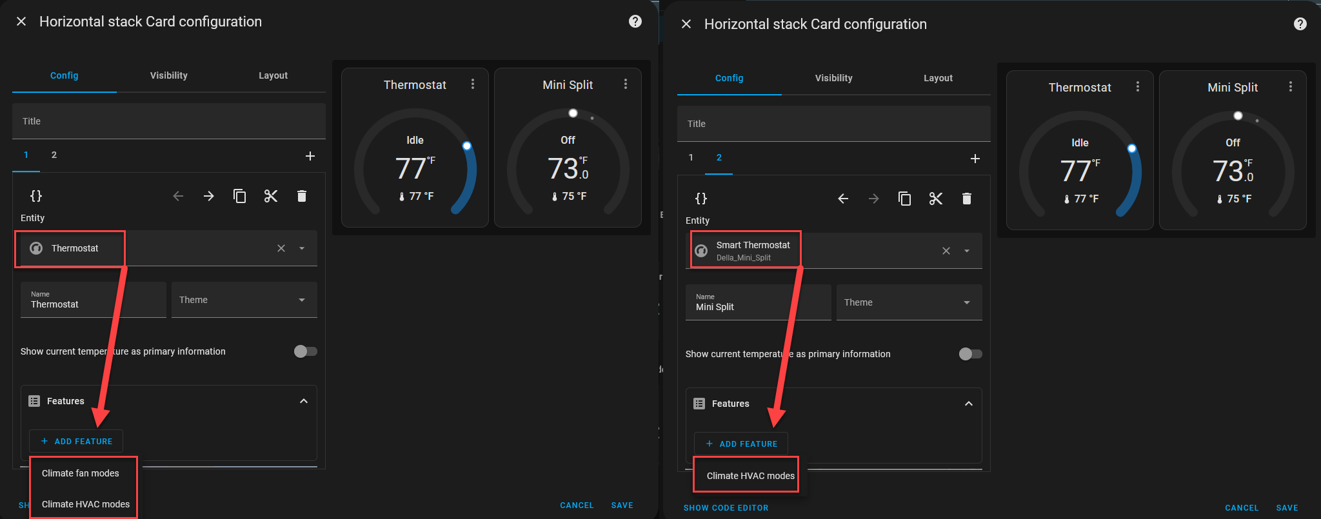Move the Mini Split card left with the arrow
Image resolution: width=1321 pixels, height=519 pixels.
coord(842,199)
